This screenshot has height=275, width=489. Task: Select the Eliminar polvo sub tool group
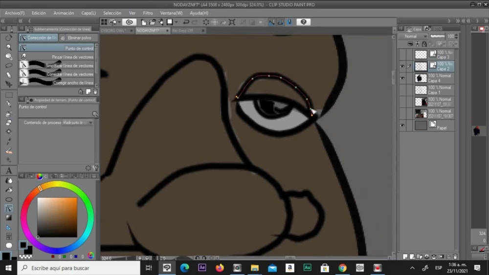coord(78,38)
